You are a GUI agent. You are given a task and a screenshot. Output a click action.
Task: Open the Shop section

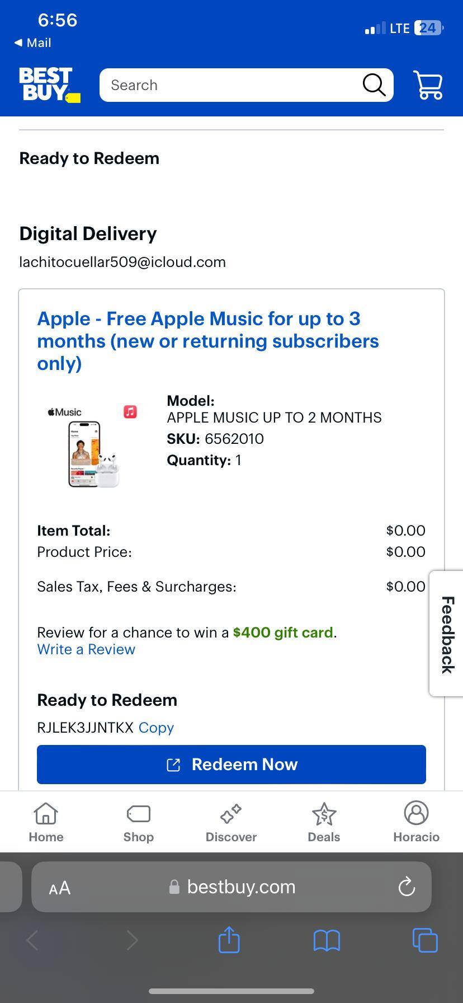pyautogui.click(x=138, y=821)
